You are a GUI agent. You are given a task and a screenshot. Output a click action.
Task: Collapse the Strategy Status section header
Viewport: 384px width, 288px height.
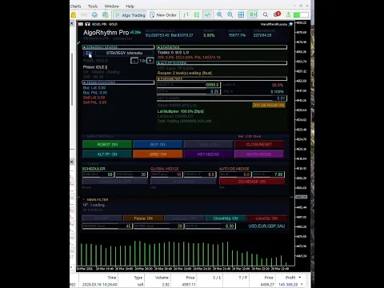(x=118, y=47)
